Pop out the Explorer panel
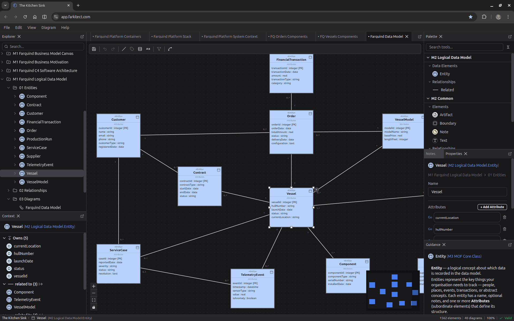 [82, 37]
